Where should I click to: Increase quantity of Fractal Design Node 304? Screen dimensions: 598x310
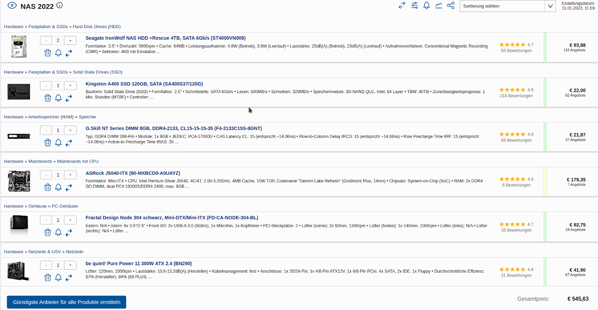[70, 220]
